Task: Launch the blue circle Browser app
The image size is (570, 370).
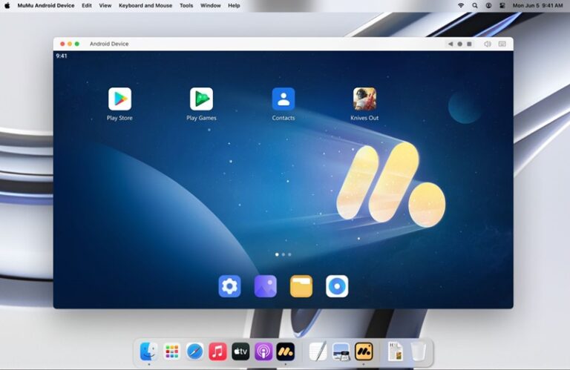Action: pos(337,286)
